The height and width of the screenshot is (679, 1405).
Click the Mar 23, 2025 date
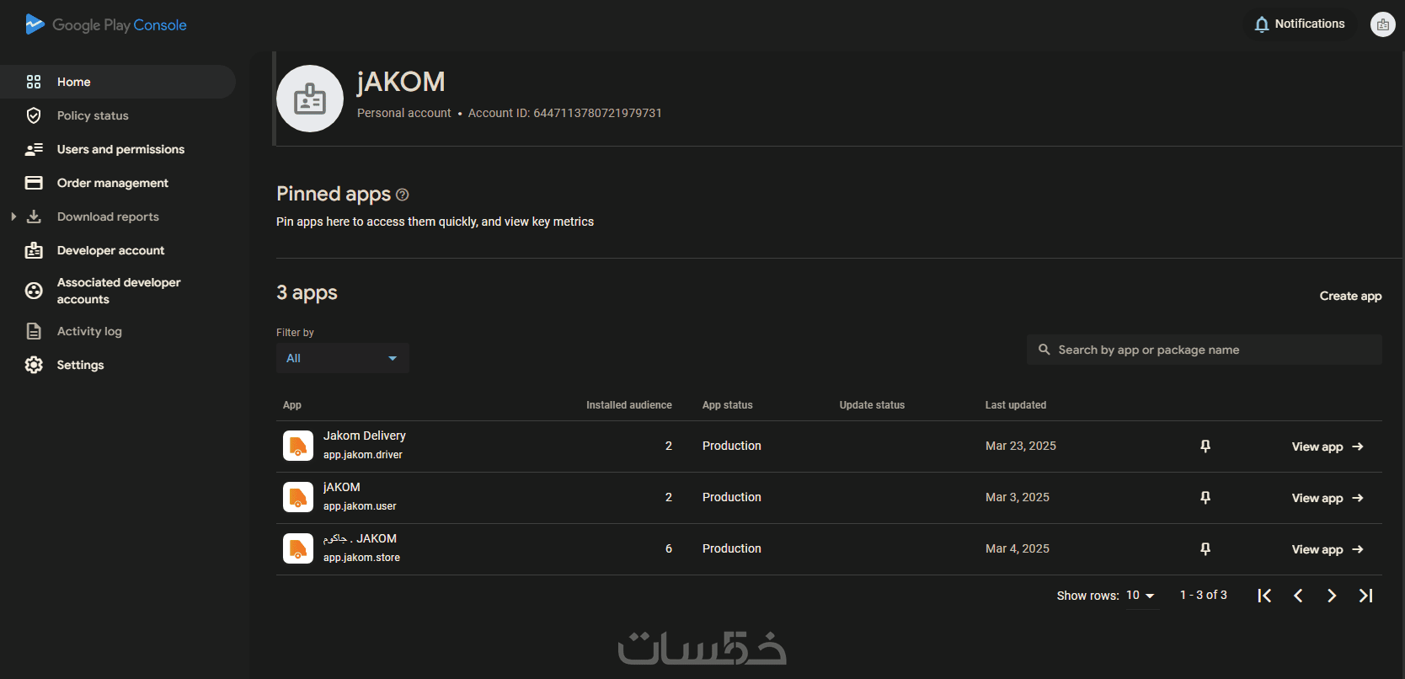click(x=1021, y=446)
